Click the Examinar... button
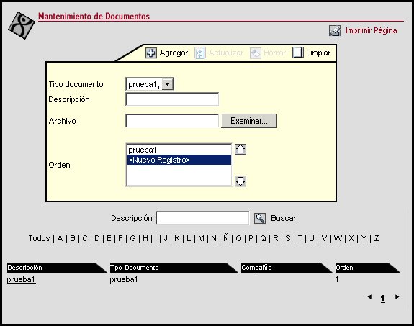This screenshot has height=326, width=414. [x=249, y=121]
